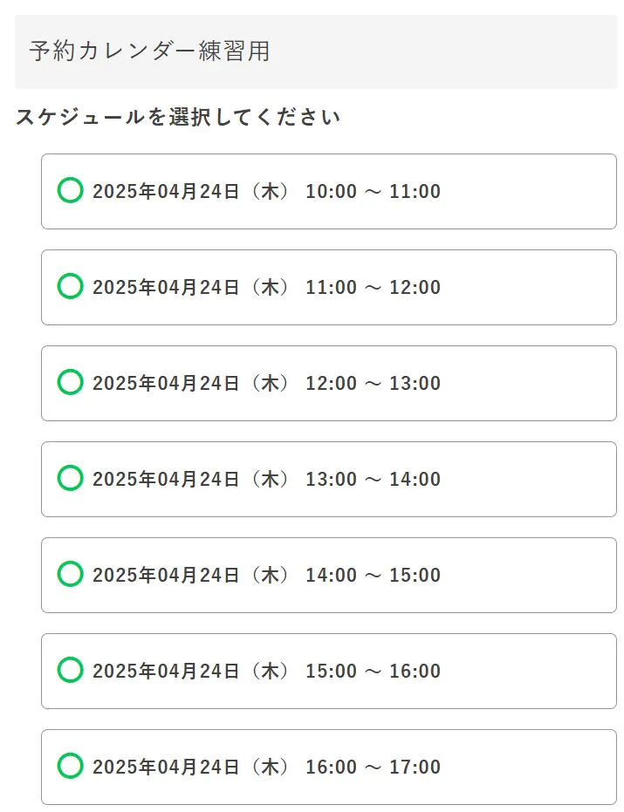This screenshot has width=624, height=812.
Task: Choose the 12:00 ~ 13:00 schedule card
Action: tap(327, 382)
